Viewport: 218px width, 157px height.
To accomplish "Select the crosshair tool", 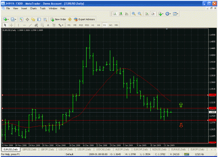I will click(11, 25).
